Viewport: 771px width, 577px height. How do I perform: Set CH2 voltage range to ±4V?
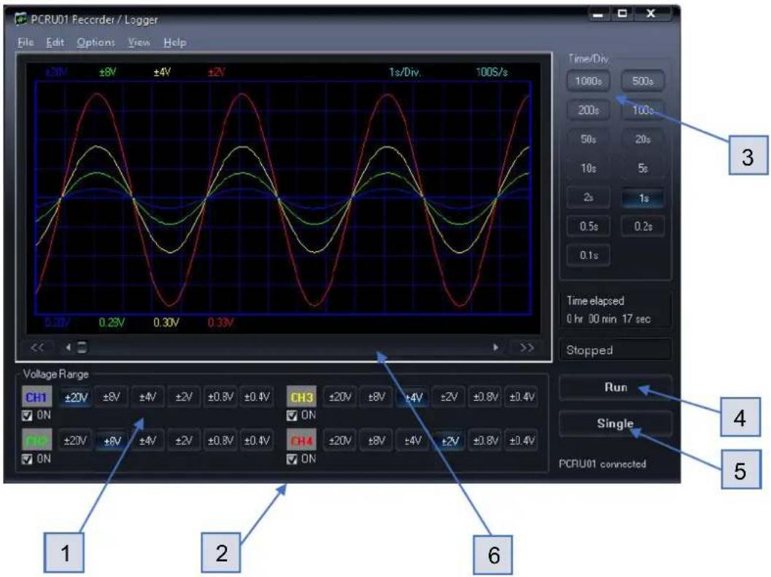pyautogui.click(x=148, y=441)
